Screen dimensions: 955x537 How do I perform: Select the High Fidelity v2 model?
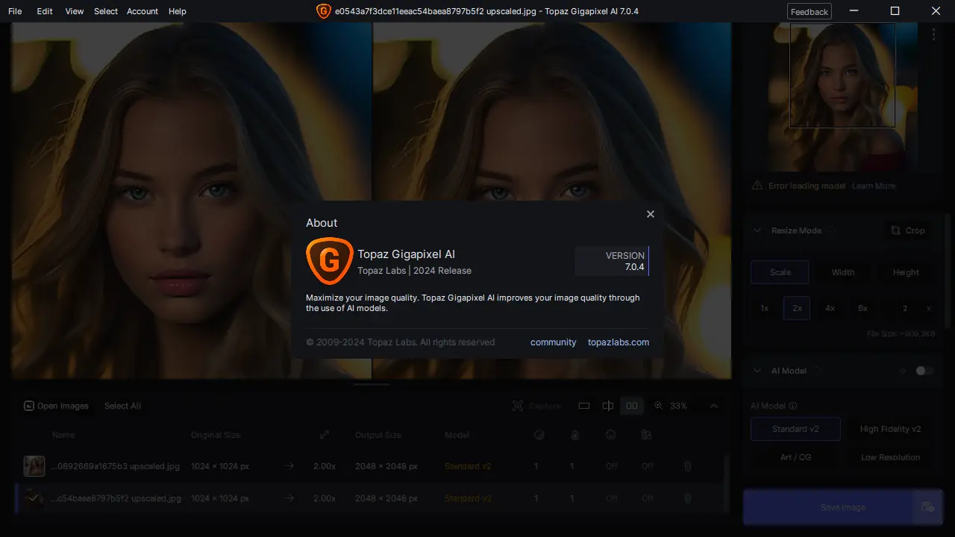point(890,429)
